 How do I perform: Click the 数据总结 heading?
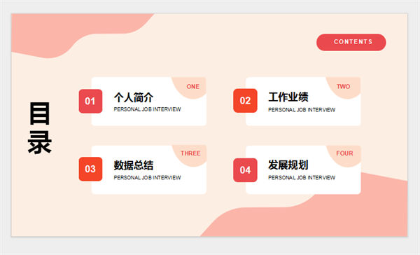[134, 165]
